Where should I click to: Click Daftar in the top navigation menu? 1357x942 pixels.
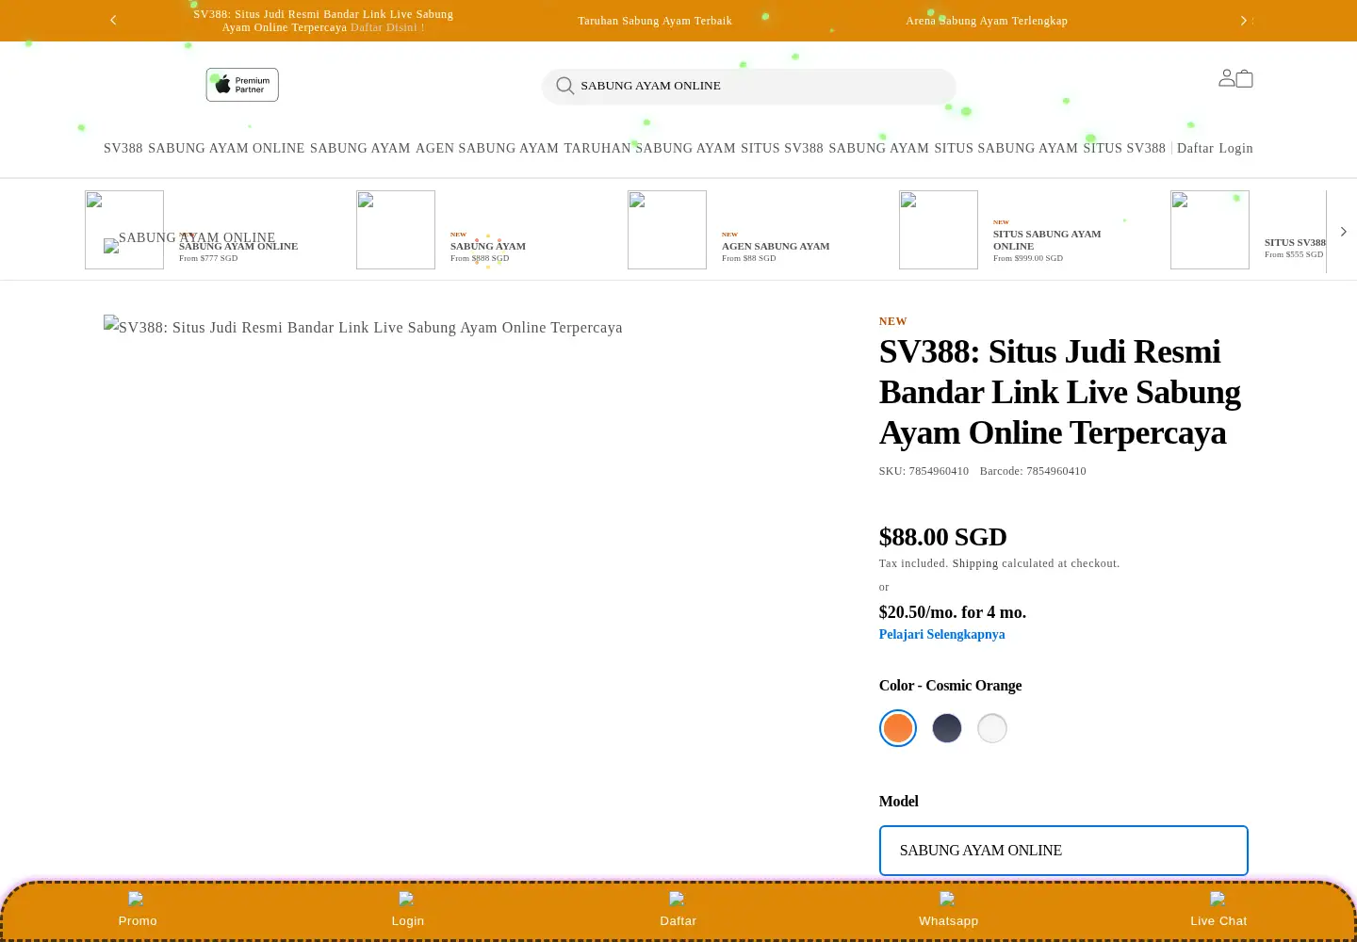(x=1195, y=149)
